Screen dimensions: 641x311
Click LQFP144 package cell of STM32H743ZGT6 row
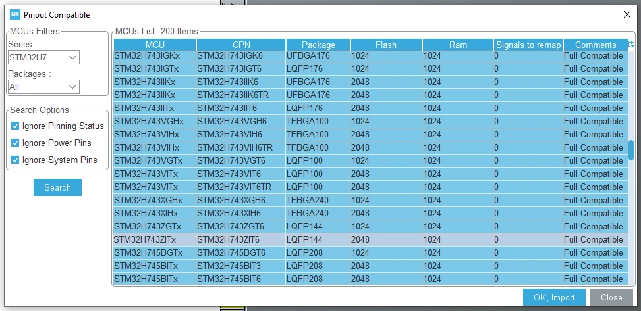(x=318, y=226)
